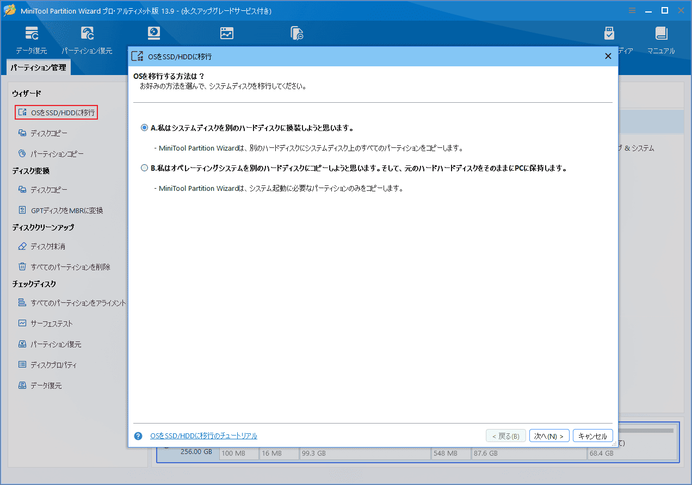The height and width of the screenshot is (485, 692).
Task: Click the hamburger menu icon in title bar
Action: 632,10
